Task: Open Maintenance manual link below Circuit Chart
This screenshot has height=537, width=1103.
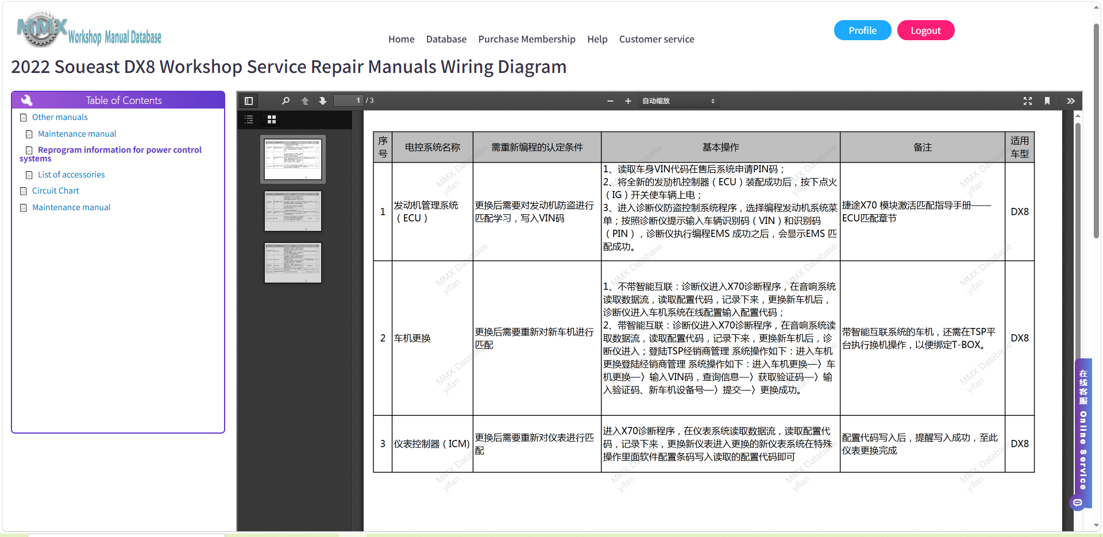Action: tap(71, 207)
